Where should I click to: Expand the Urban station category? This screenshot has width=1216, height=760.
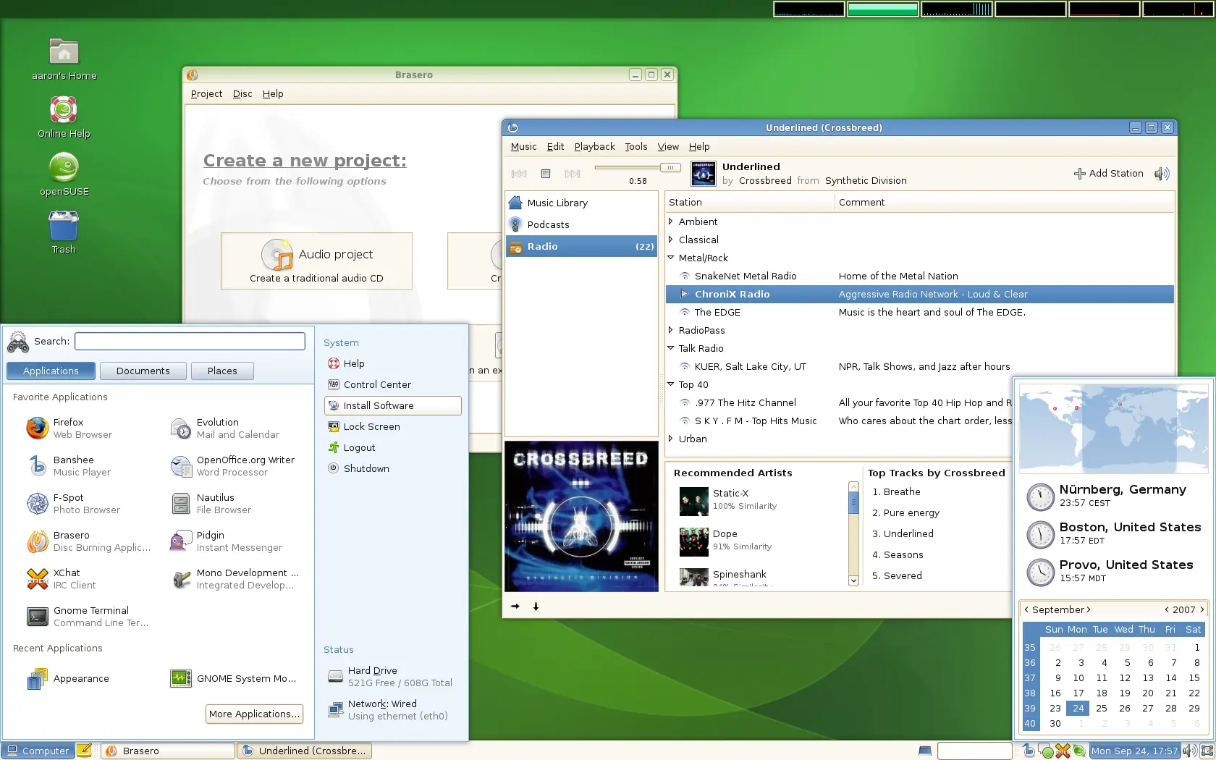pyautogui.click(x=670, y=439)
